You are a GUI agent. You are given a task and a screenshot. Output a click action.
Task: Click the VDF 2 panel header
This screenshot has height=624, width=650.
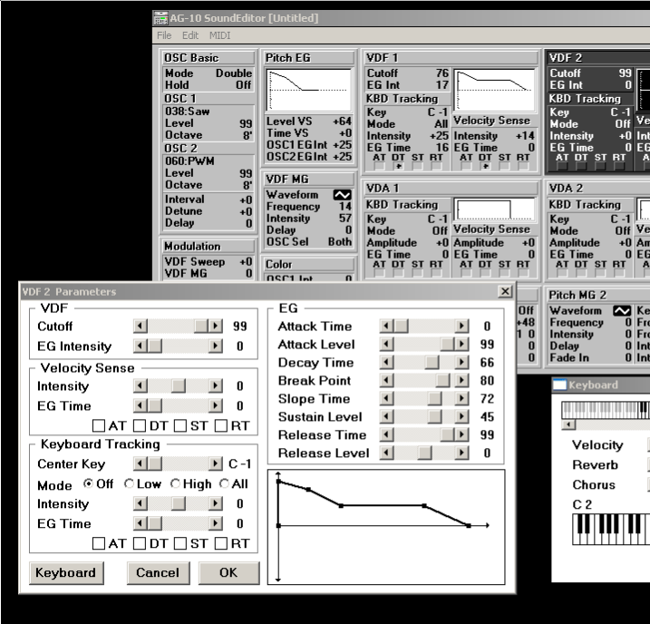click(x=598, y=58)
